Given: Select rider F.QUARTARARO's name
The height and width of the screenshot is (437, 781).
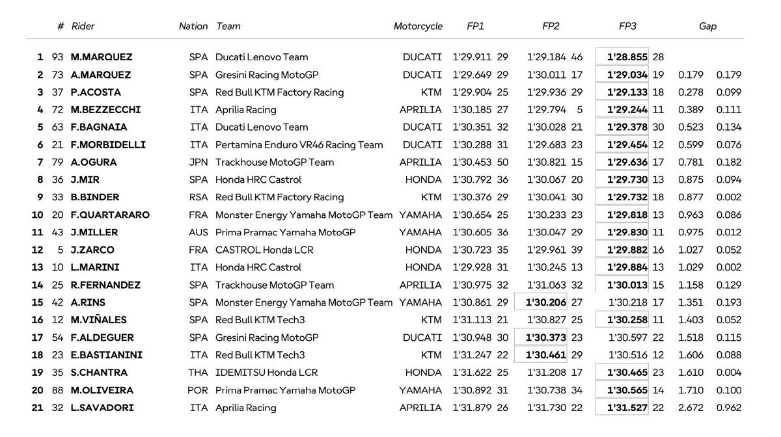Looking at the screenshot, I should [x=110, y=215].
